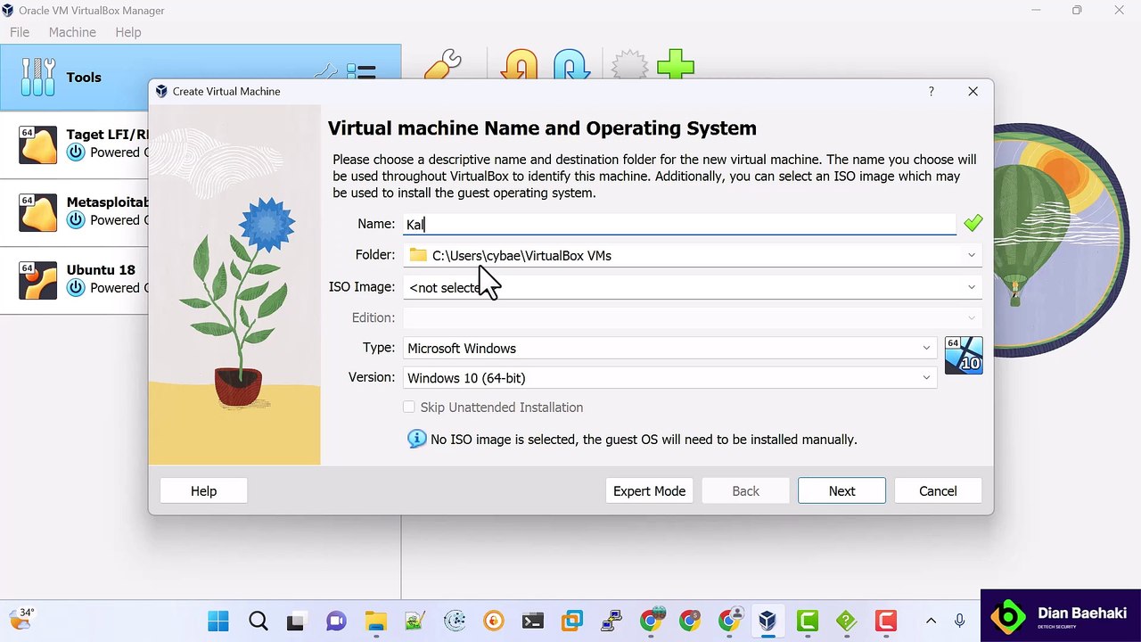The image size is (1141, 642).
Task: Click the Export appliance toolbar icon
Action: pos(571,65)
